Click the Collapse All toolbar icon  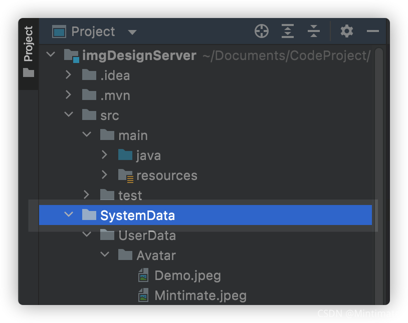pyautogui.click(x=314, y=31)
